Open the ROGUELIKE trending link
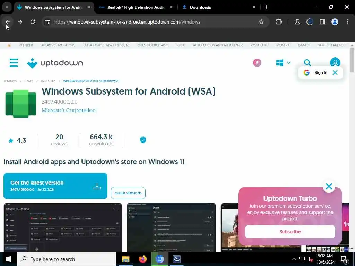Viewport: 355px width, 266px height. [x=259, y=45]
